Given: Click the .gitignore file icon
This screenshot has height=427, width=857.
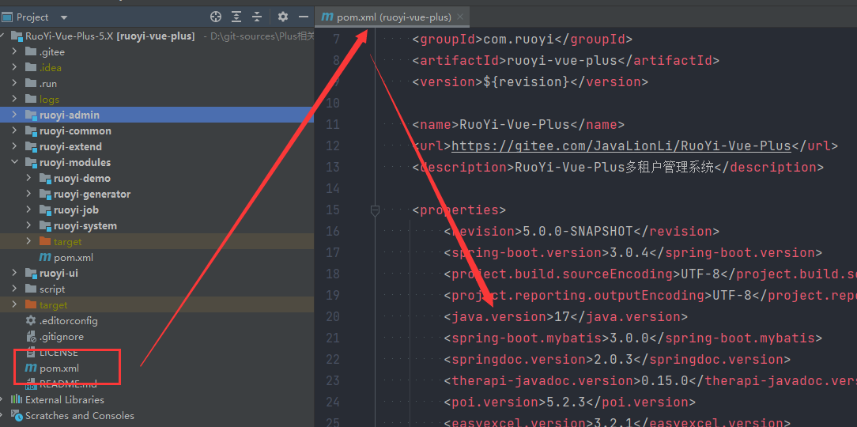Looking at the screenshot, I should pos(31,337).
